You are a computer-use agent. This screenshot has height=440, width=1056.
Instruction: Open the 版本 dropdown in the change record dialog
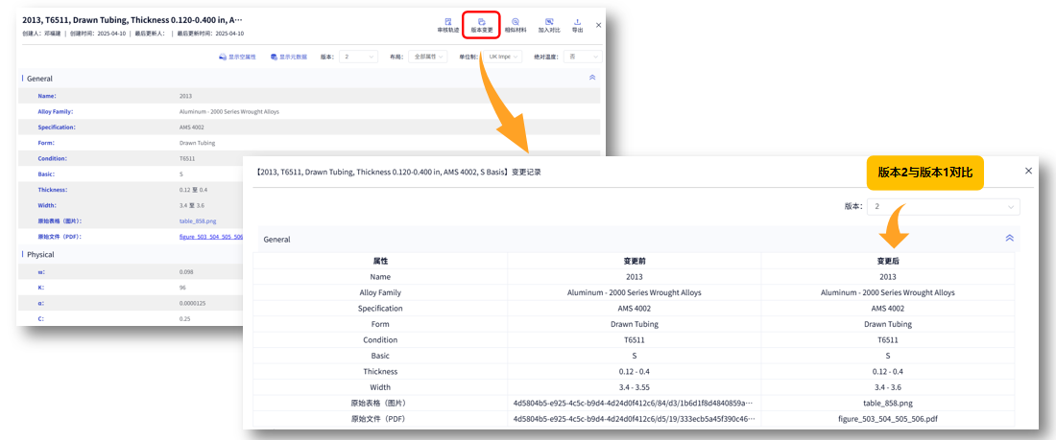click(x=944, y=206)
